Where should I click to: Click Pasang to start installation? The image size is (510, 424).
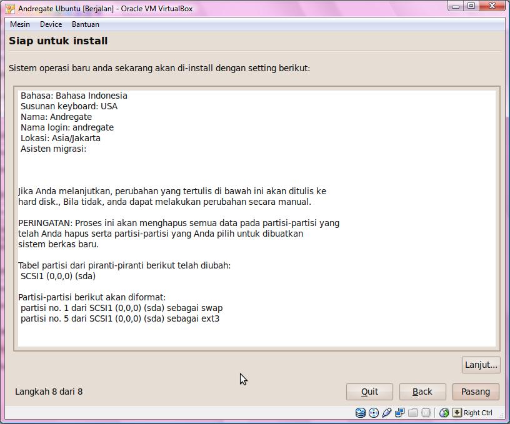(x=476, y=392)
